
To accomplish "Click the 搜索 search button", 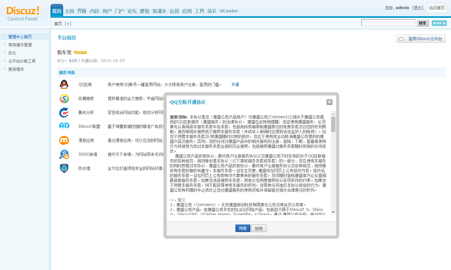I will (x=423, y=23).
